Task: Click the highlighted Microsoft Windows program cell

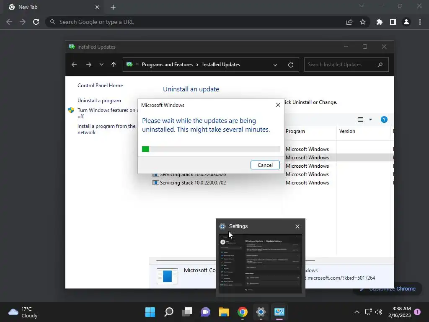Action: [307, 158]
